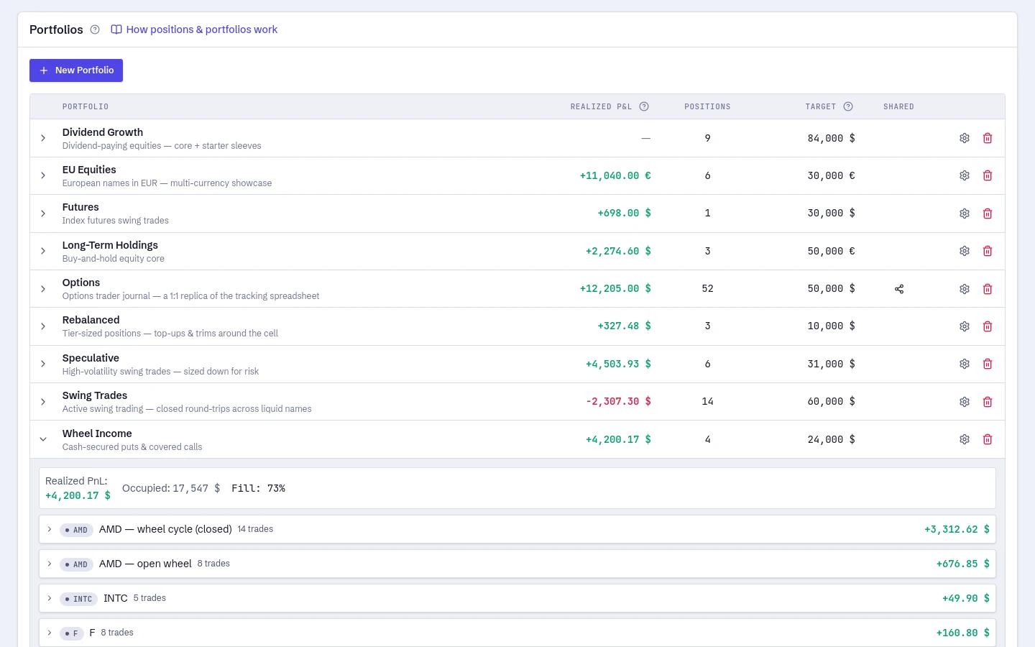The height and width of the screenshot is (647, 1035).
Task: Expand the Dividend Growth portfolio row
Action: coord(43,138)
